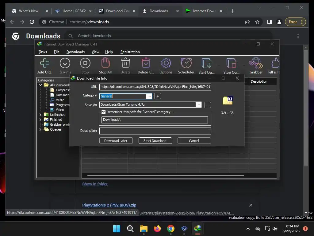The height and width of the screenshot is (236, 314).
Task: Click the IDM horizontal scrollbar
Action: point(166,175)
